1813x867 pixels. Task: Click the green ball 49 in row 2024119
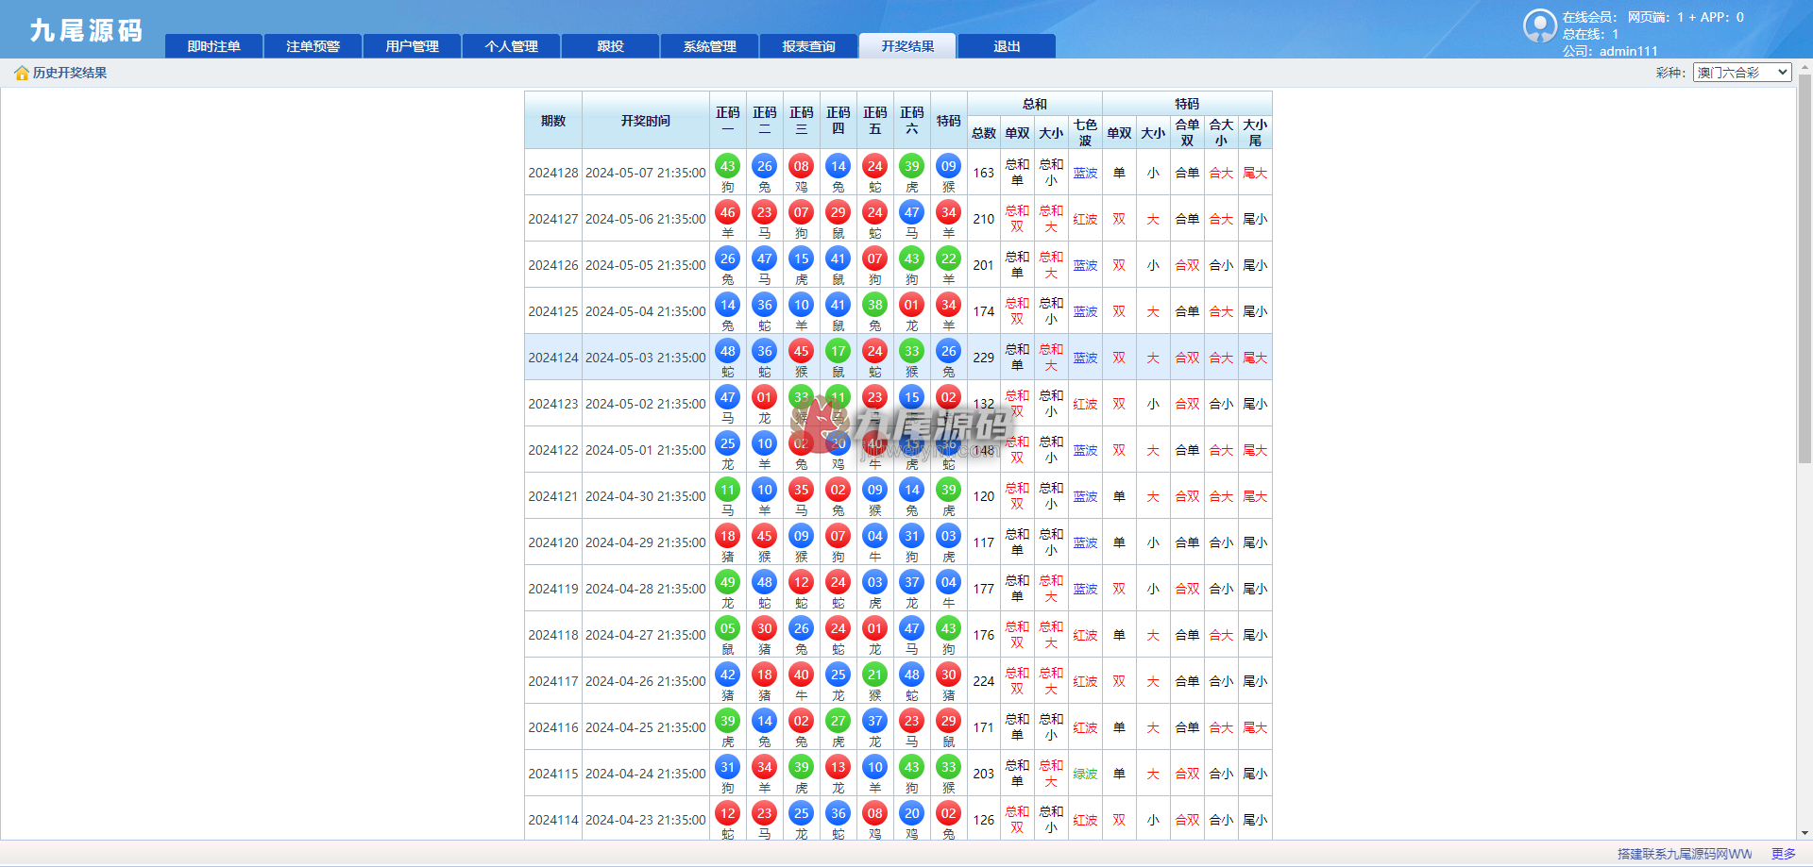click(x=727, y=582)
